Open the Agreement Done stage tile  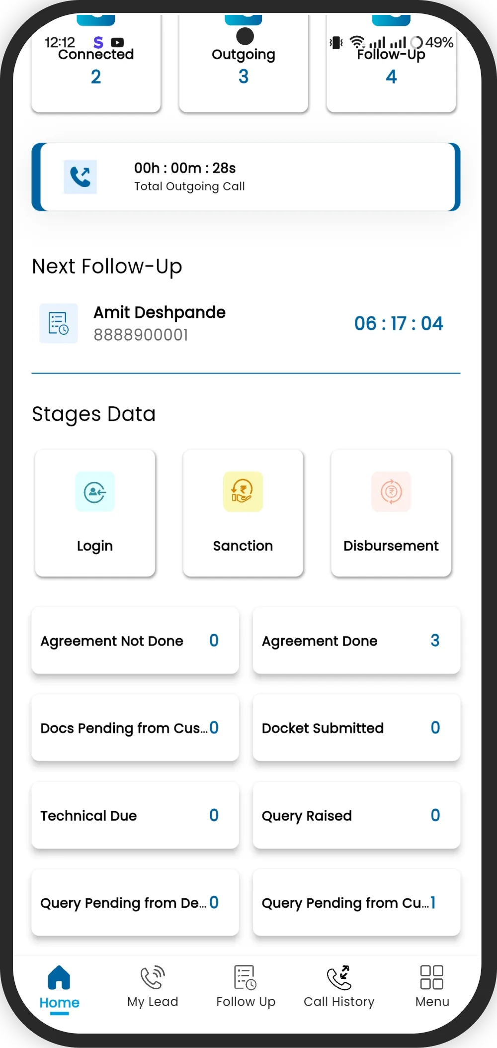pyautogui.click(x=356, y=641)
